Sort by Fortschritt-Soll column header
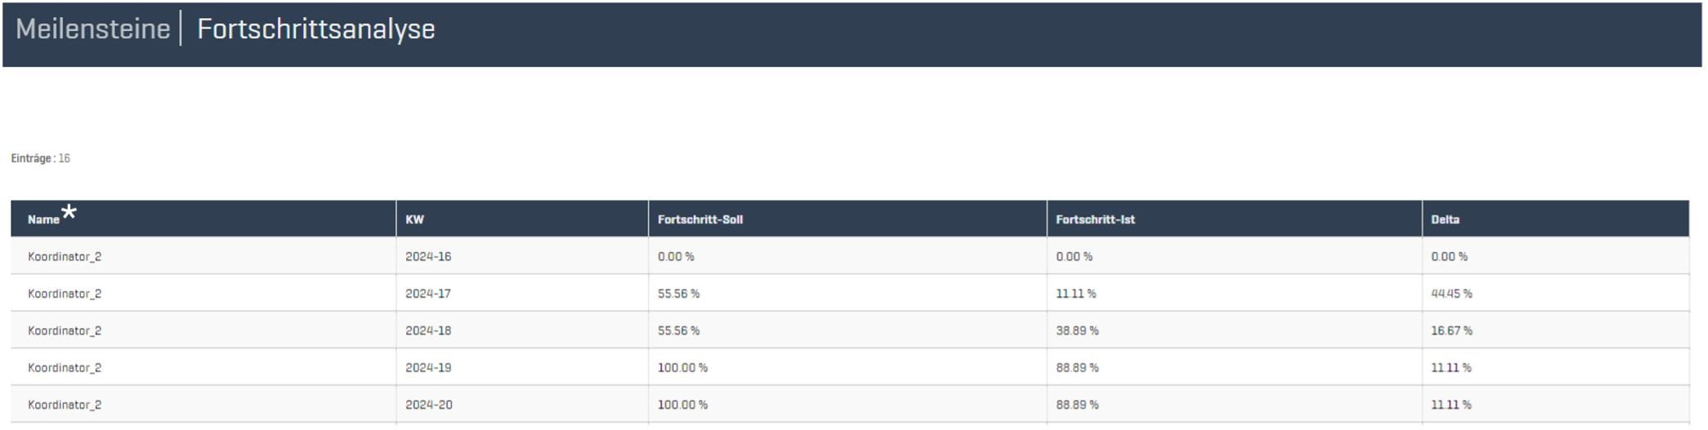Image resolution: width=1708 pixels, height=430 pixels. tap(700, 219)
